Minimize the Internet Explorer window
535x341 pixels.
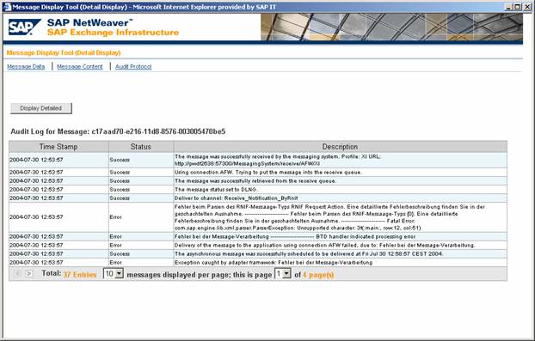(x=509, y=7)
